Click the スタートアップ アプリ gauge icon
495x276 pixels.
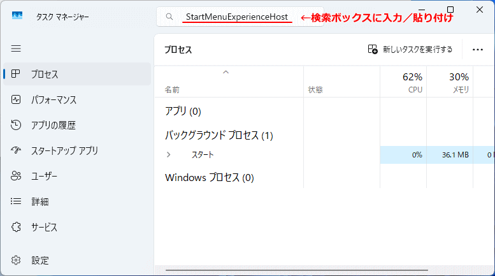click(16, 150)
